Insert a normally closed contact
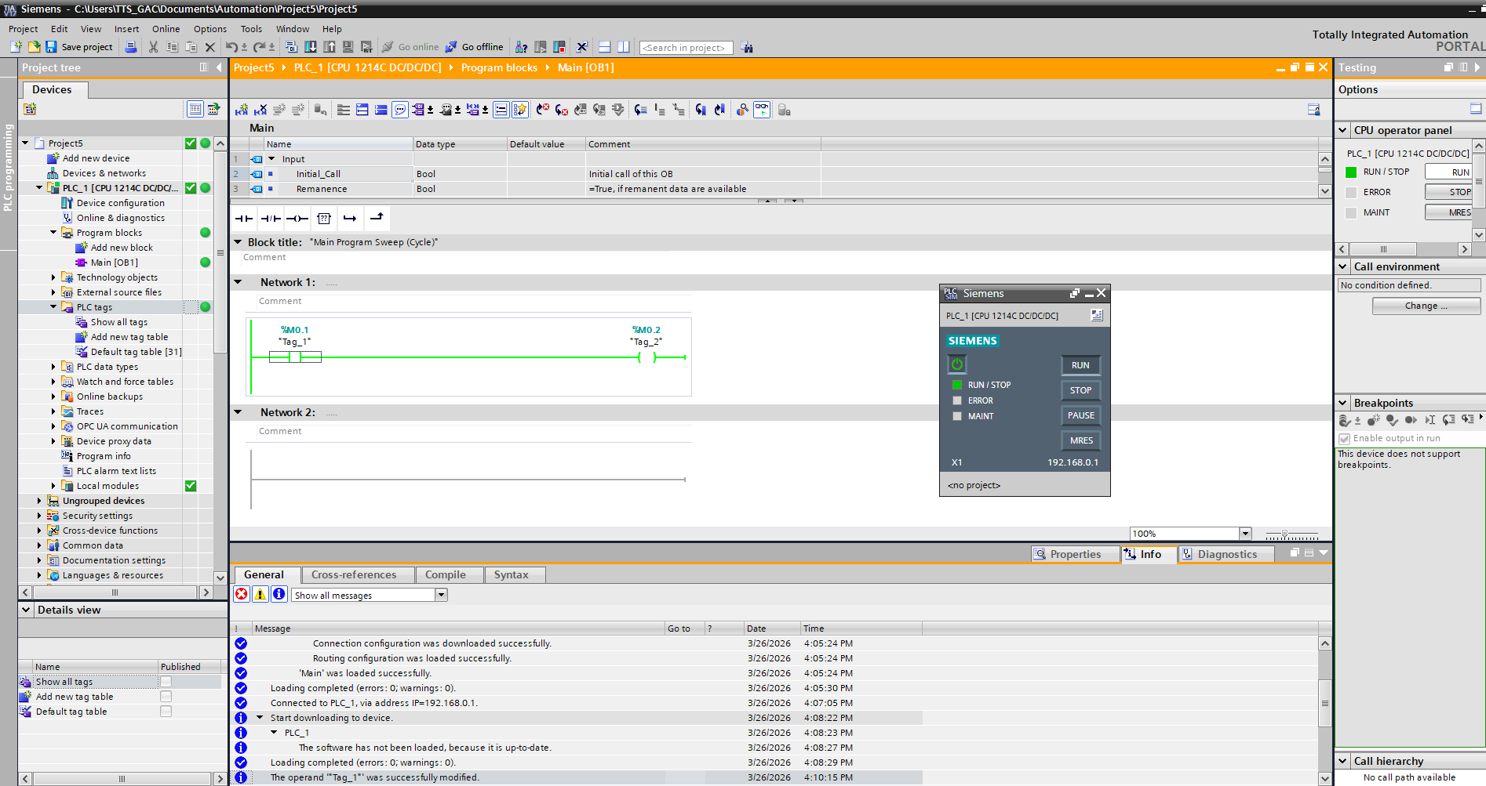Viewport: 1486px width, 786px height. [271, 219]
